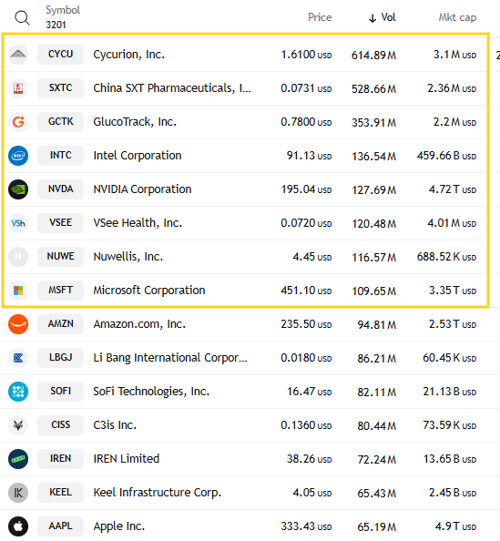Click the Nuwellis placeholder logo

coord(18,257)
